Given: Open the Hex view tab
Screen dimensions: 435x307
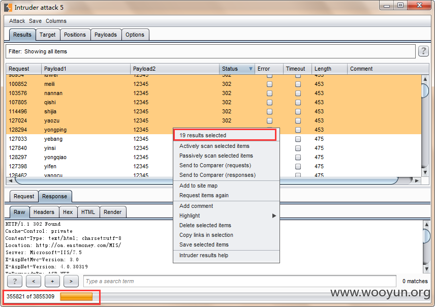Looking at the screenshot, I should pyautogui.click(x=68, y=212).
